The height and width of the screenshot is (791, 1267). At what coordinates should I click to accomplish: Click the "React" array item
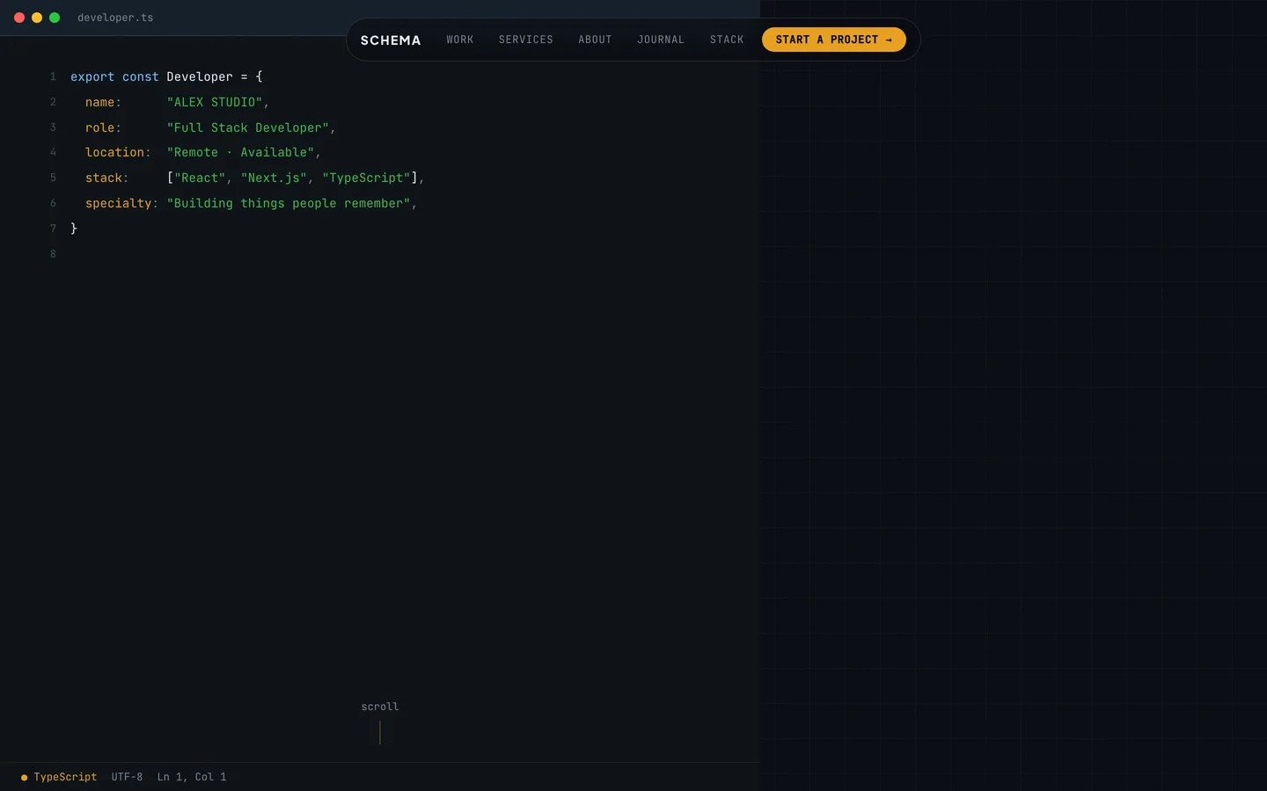(x=200, y=178)
